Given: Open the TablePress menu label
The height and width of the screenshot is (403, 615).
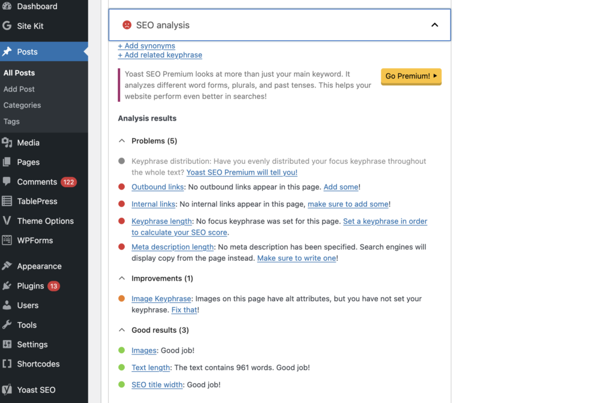Looking at the screenshot, I should tap(37, 201).
